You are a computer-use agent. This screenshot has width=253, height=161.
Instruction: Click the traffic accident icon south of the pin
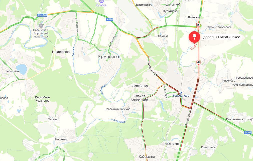(x=198, y=62)
